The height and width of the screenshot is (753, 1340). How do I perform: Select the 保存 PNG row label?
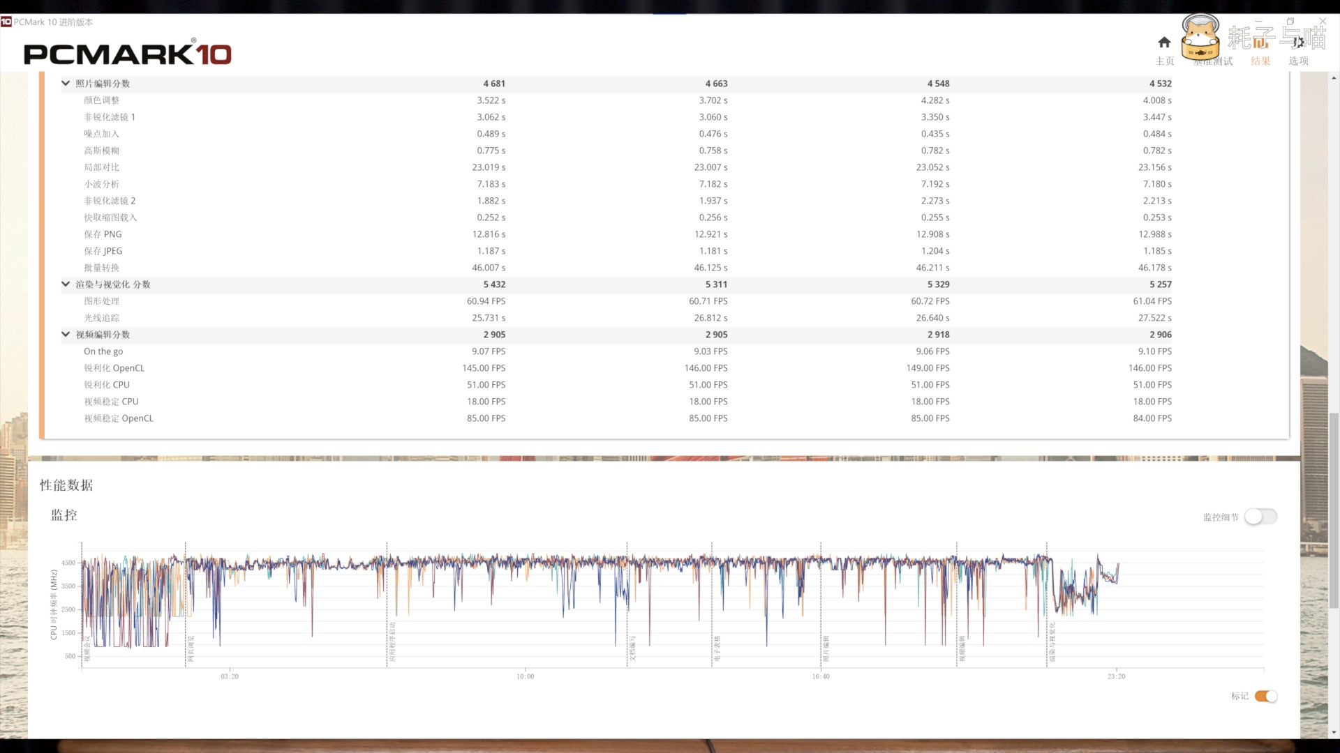(x=103, y=234)
